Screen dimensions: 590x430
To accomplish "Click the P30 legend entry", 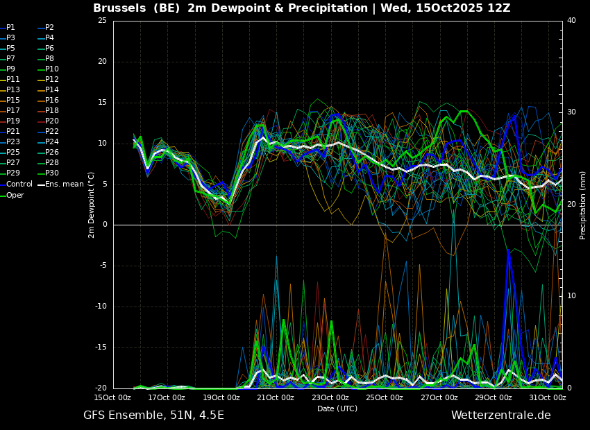I will (48, 173).
